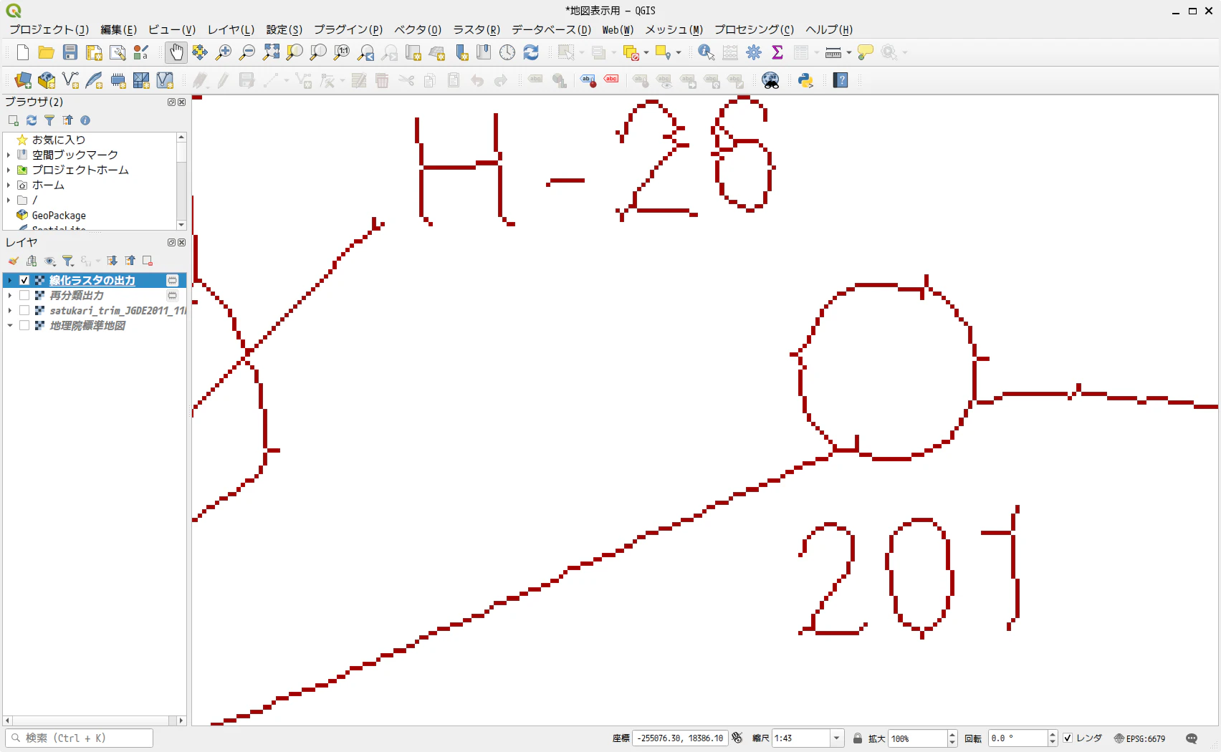1221x752 pixels.
Task: Open the measure tool dropdown arrow
Action: (x=849, y=52)
